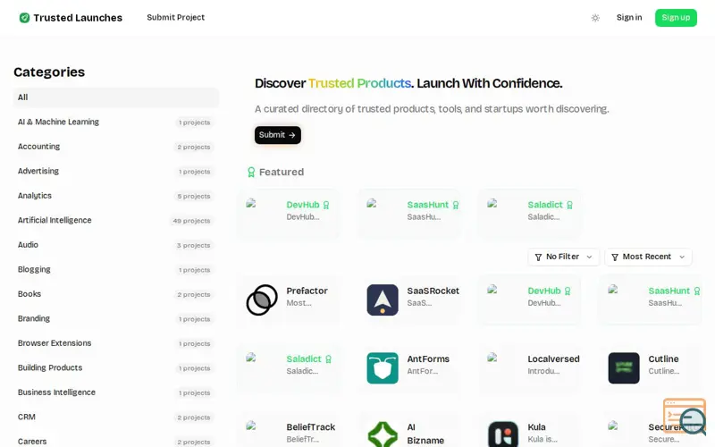
Task: Click the Featured ribbon award icon
Action: (x=251, y=172)
